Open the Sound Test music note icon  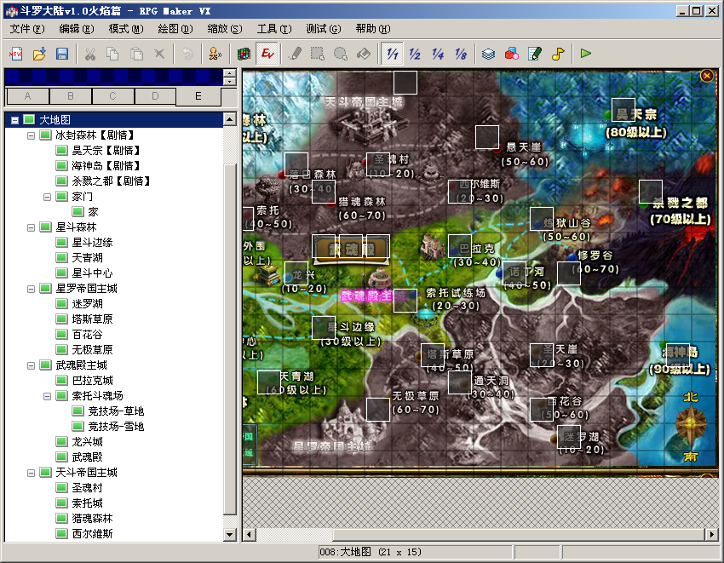pos(558,54)
